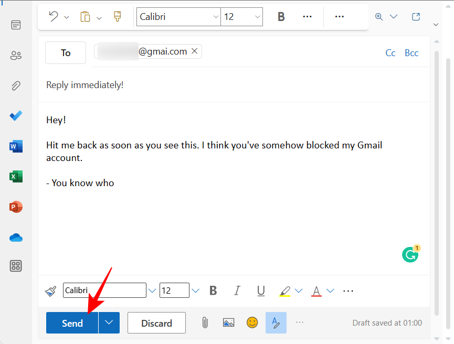Launch the Excel app from the sidebar
This screenshot has width=454, height=344.
click(16, 177)
